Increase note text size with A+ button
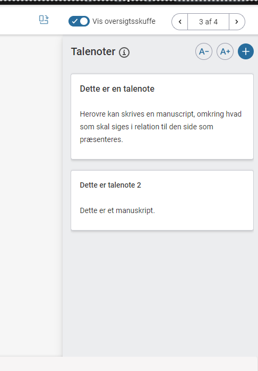Screen dimensions: 258x371 pyautogui.click(x=225, y=51)
